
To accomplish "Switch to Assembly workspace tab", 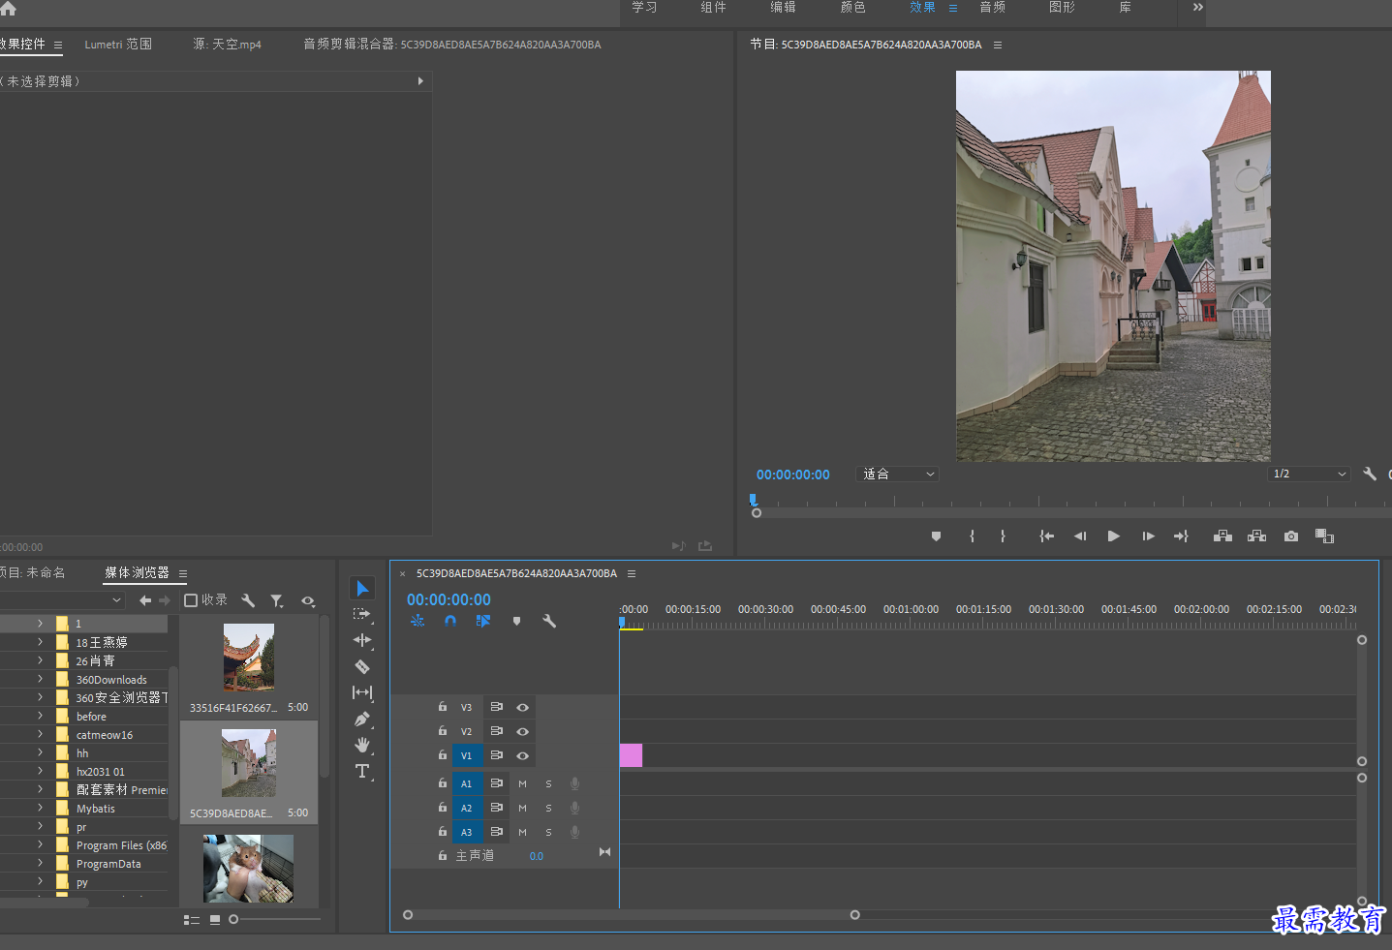I will click(713, 7).
